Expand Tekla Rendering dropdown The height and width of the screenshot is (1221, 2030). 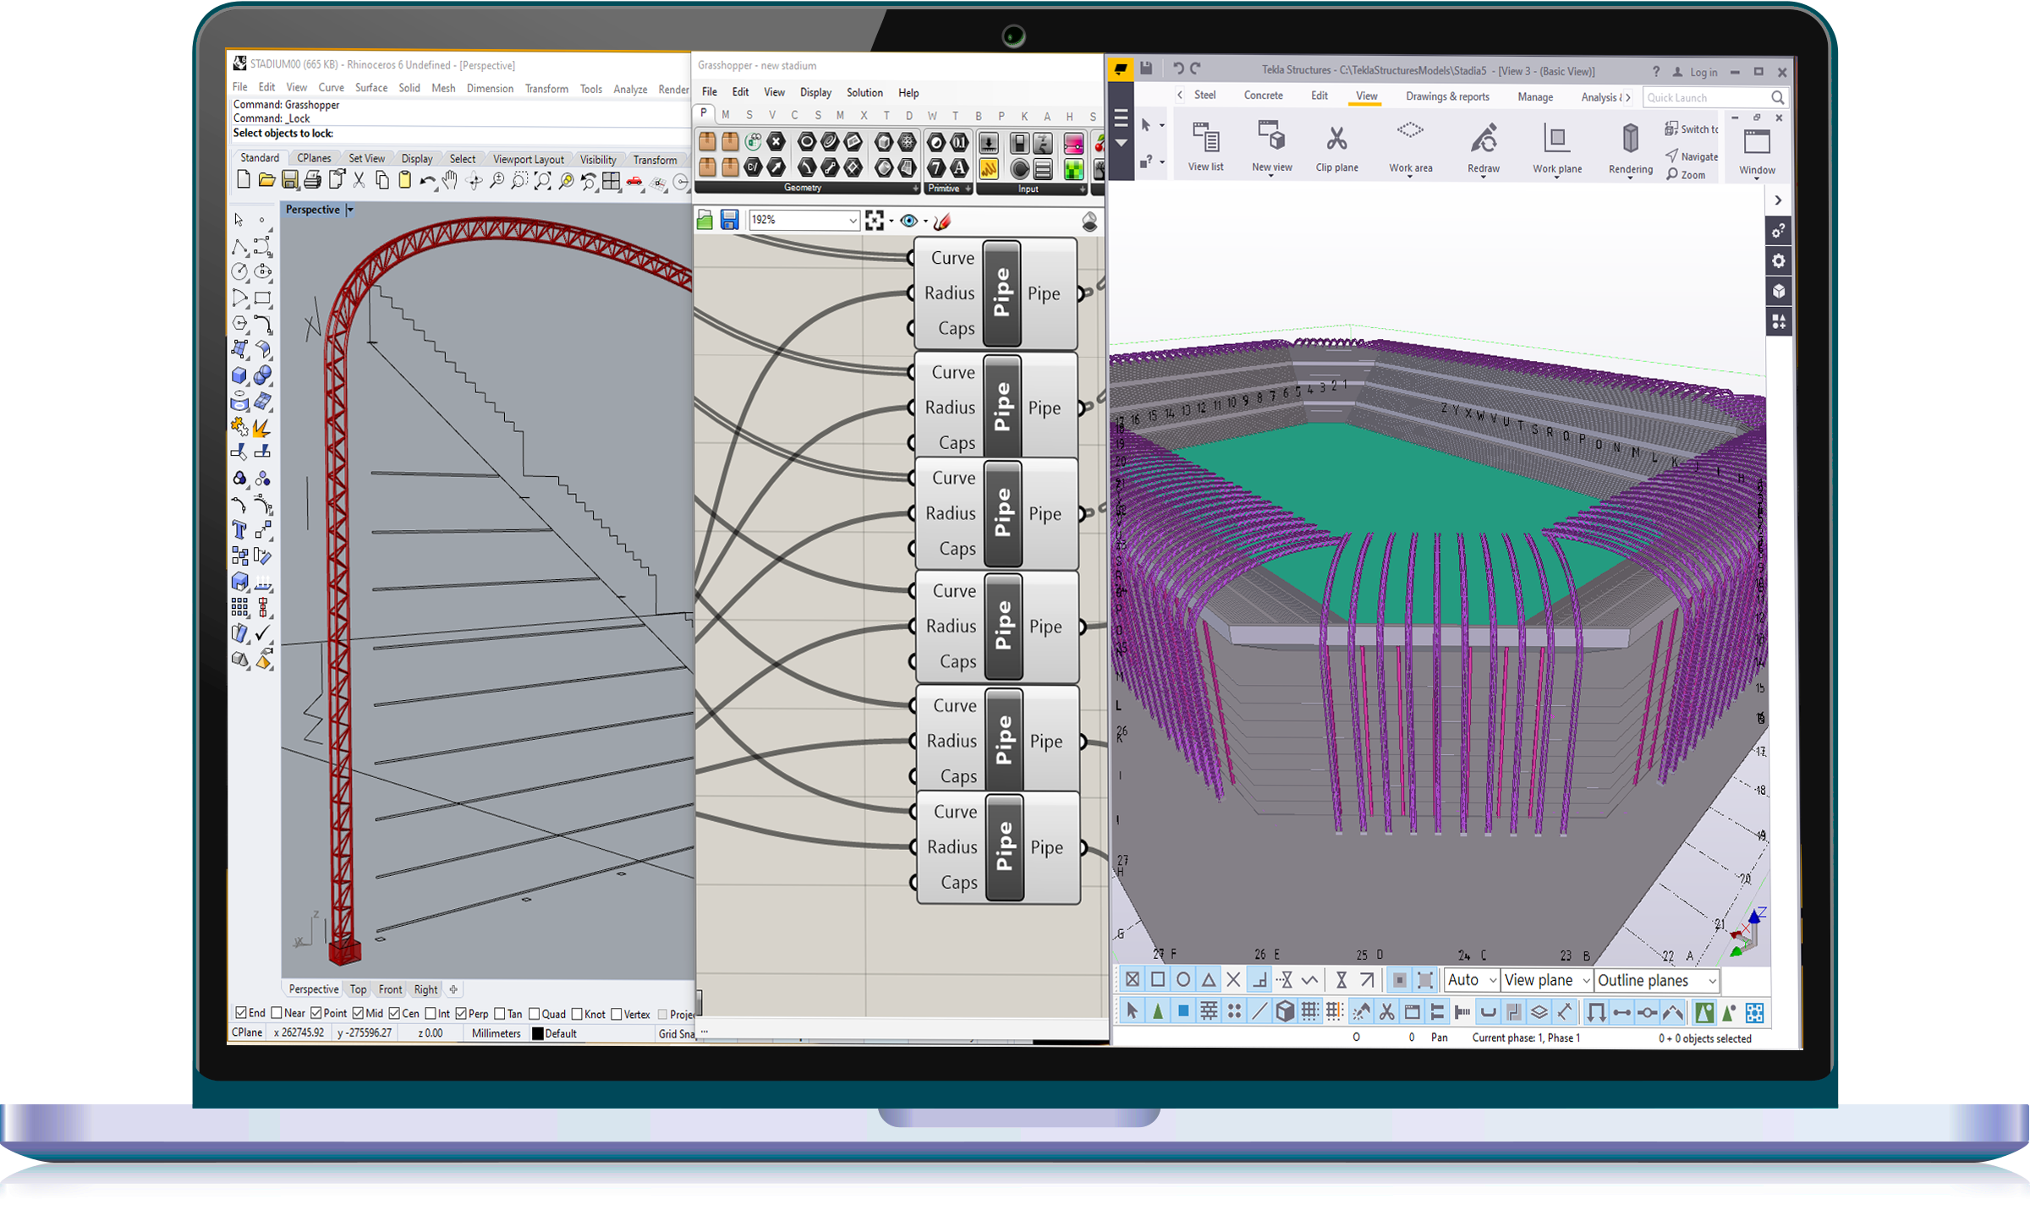(x=1630, y=178)
